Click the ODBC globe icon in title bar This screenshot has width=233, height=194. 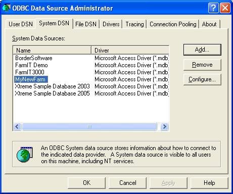[x=7, y=8]
